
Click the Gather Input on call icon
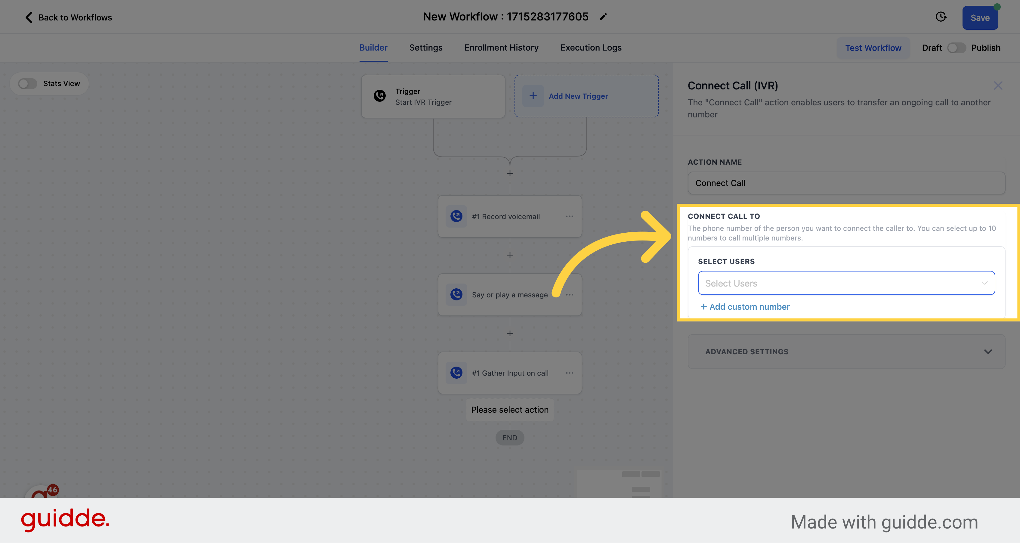[457, 372]
